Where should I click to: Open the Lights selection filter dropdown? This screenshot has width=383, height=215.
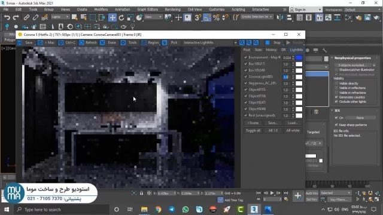[60, 17]
